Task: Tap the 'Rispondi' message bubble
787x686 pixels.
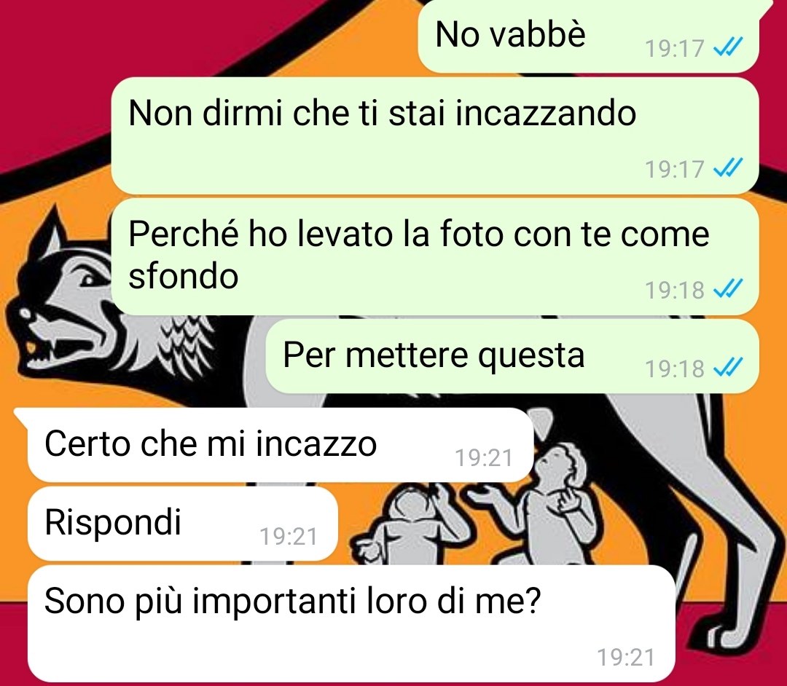Action: click(183, 524)
